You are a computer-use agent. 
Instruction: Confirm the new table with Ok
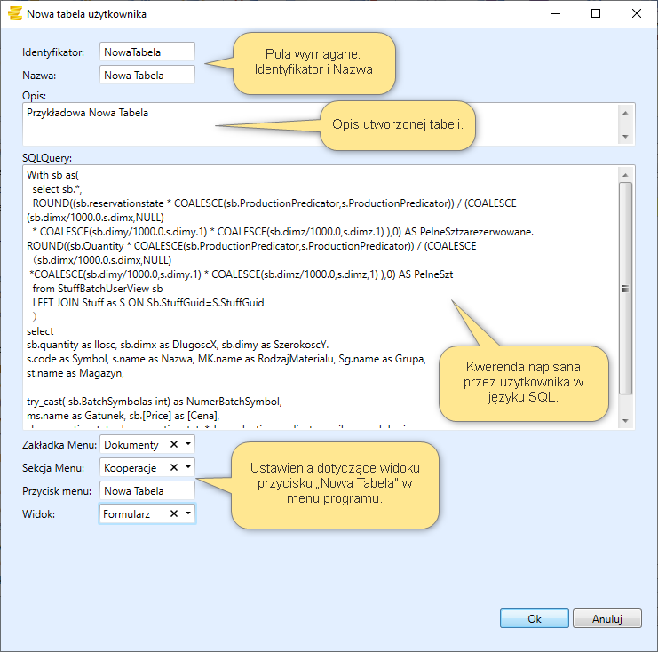534,618
